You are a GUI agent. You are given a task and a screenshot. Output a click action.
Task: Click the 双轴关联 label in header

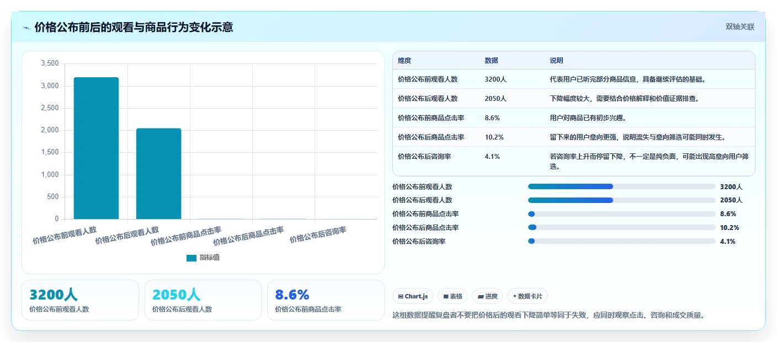(x=739, y=27)
